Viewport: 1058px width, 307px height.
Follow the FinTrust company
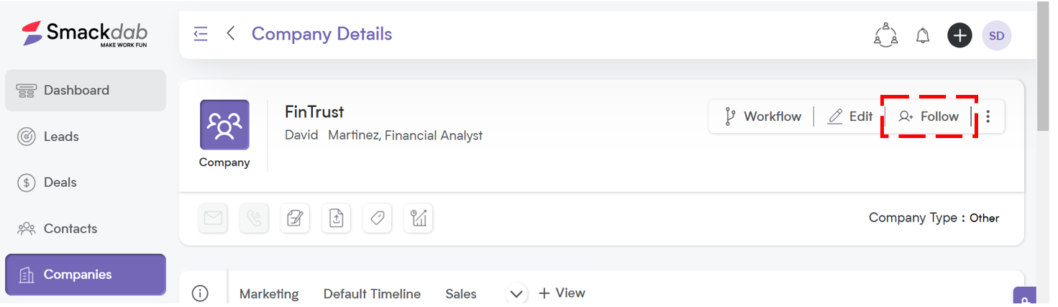tap(929, 116)
